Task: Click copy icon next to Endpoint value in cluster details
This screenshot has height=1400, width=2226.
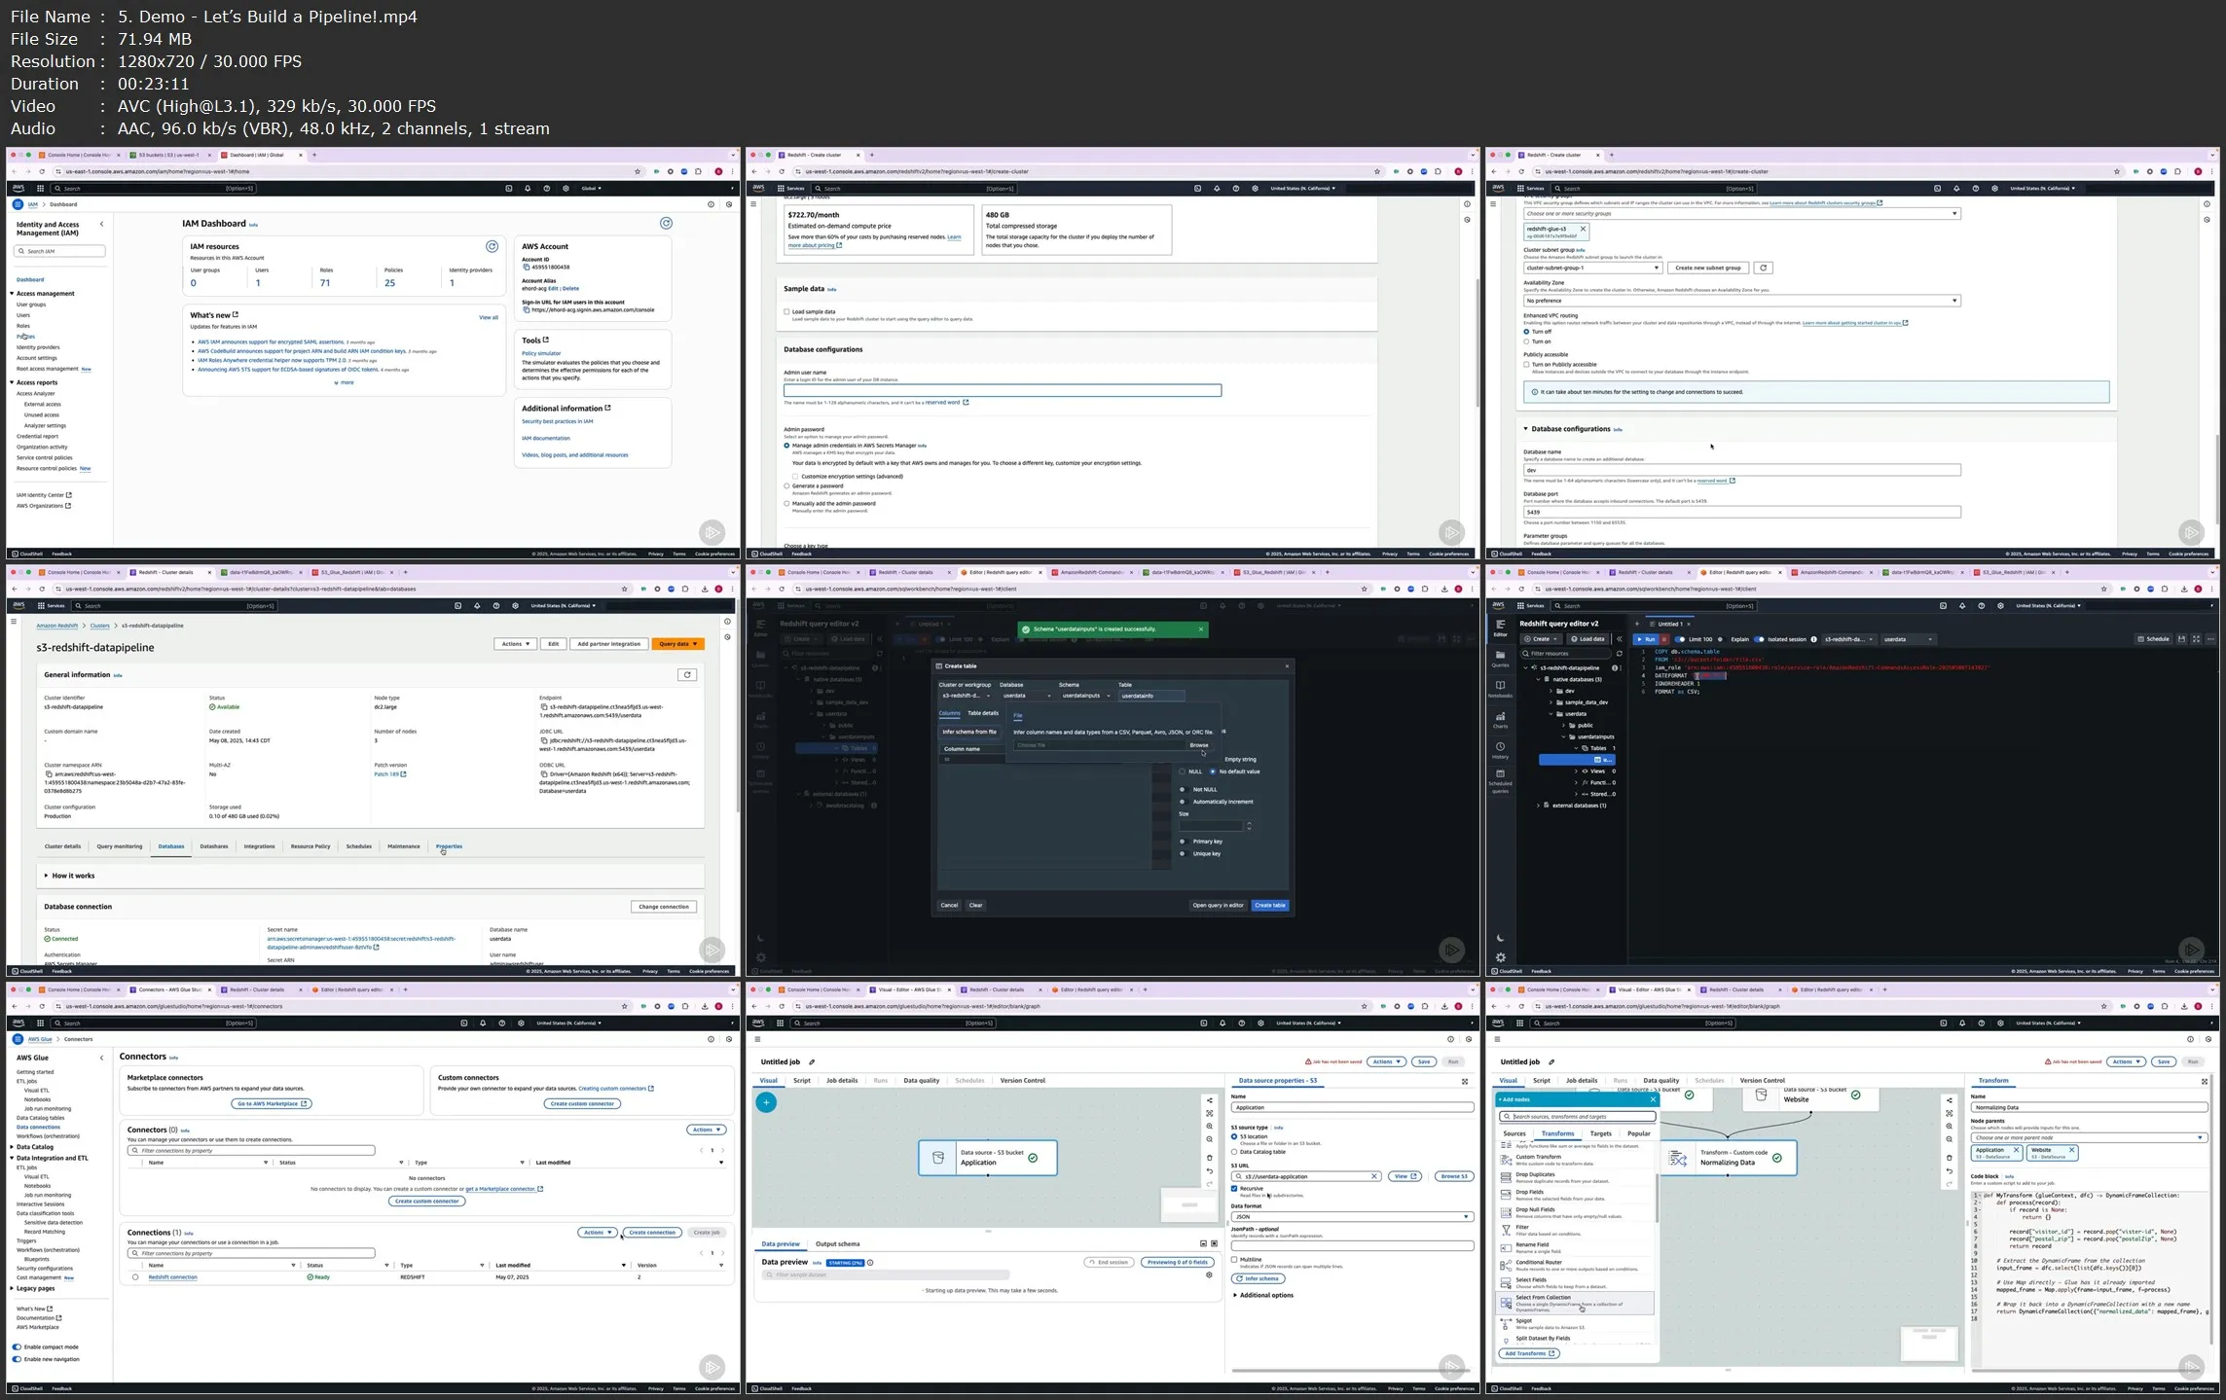Action: tap(543, 707)
